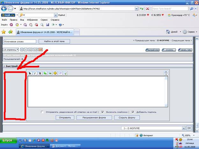Click the browser Back arrow button
This screenshot has height=149, width=199.
(4, 9)
